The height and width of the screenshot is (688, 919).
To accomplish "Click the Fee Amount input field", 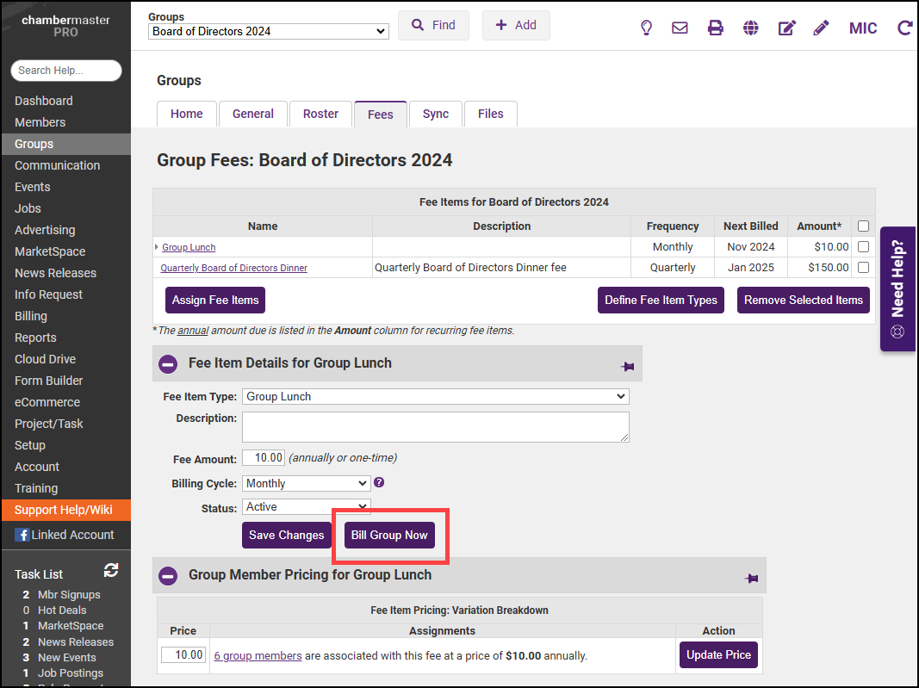I will [263, 458].
